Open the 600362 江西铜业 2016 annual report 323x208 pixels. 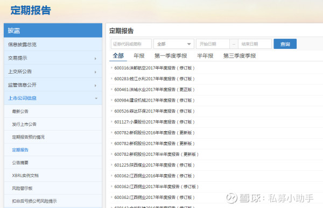155,176
